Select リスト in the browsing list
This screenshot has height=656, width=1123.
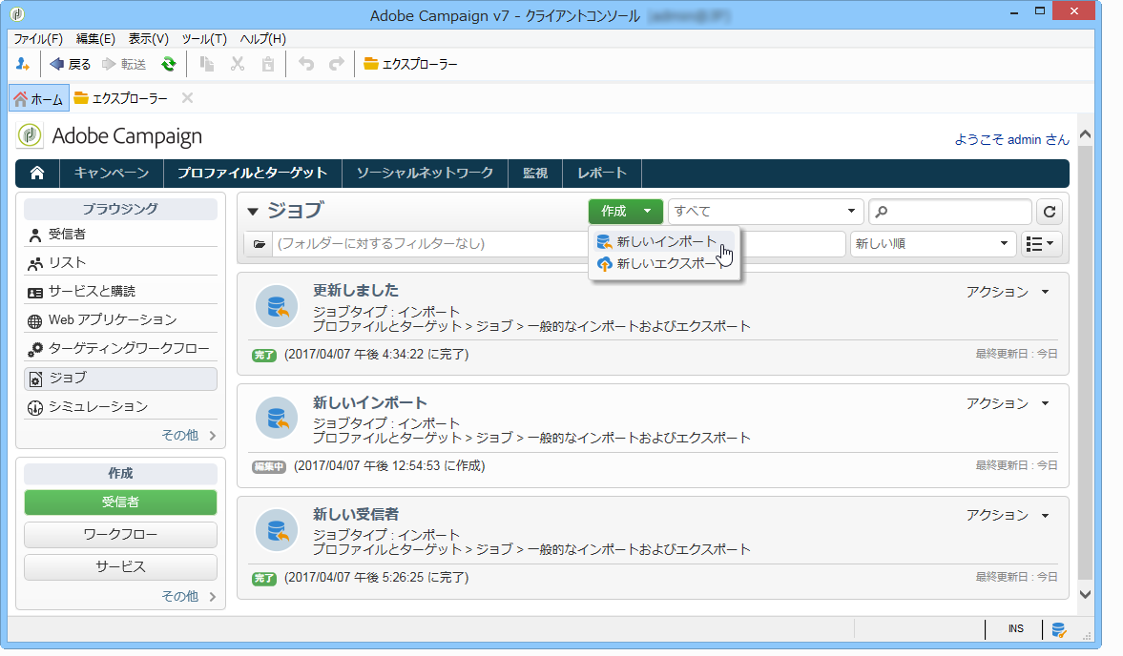(120, 263)
